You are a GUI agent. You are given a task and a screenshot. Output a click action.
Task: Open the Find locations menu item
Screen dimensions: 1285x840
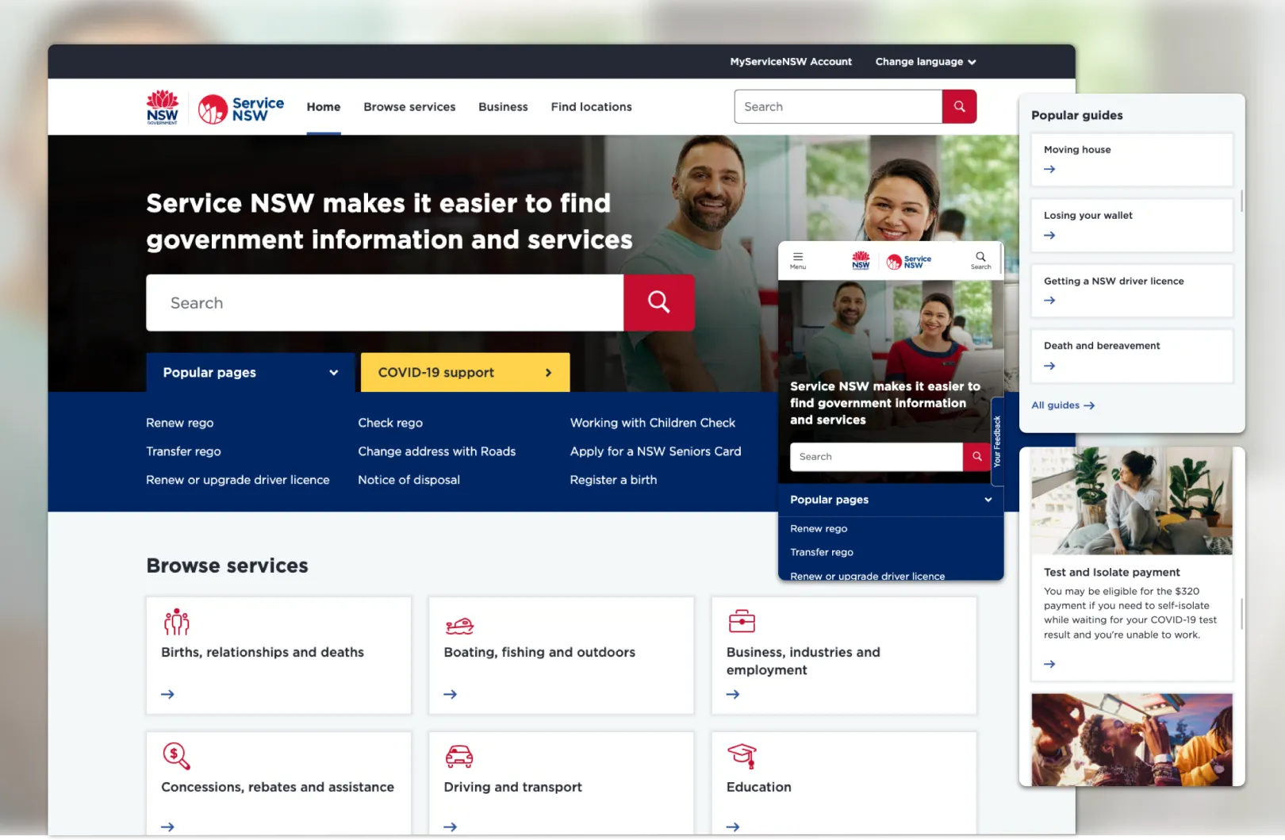[x=591, y=106]
